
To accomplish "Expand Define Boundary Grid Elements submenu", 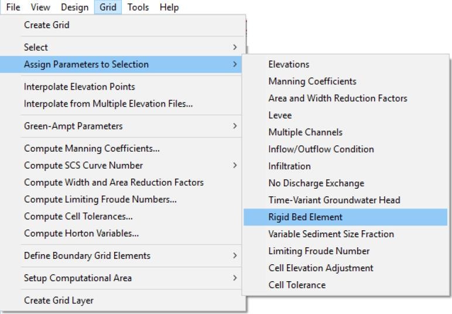I will [x=235, y=256].
